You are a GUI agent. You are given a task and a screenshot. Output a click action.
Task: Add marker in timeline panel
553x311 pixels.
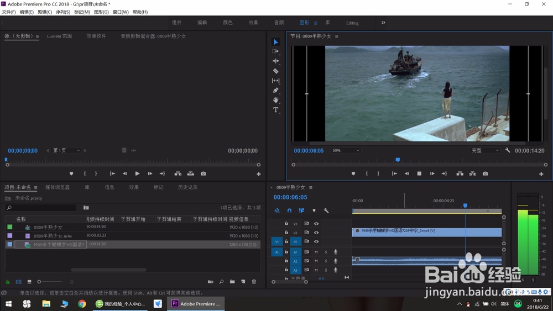pyautogui.click(x=314, y=210)
